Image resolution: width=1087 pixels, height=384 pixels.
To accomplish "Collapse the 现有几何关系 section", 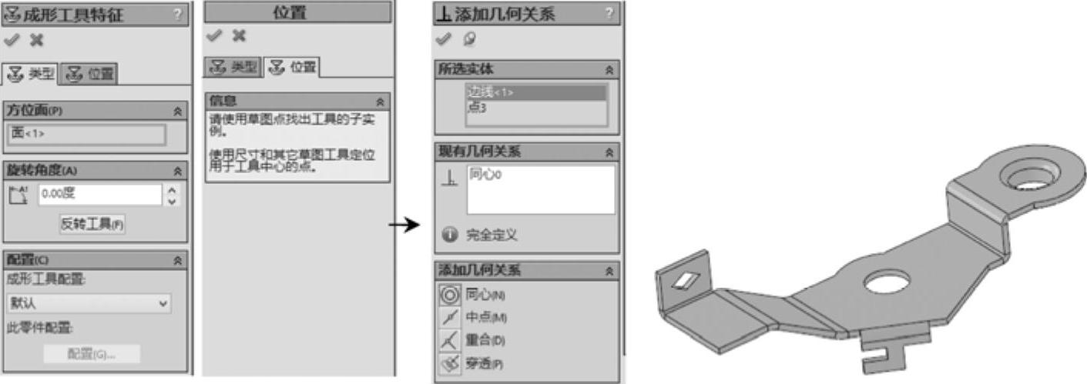I will click(609, 152).
